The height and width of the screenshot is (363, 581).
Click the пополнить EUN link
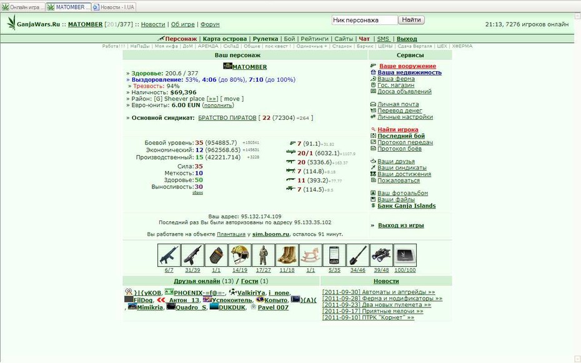218,105
